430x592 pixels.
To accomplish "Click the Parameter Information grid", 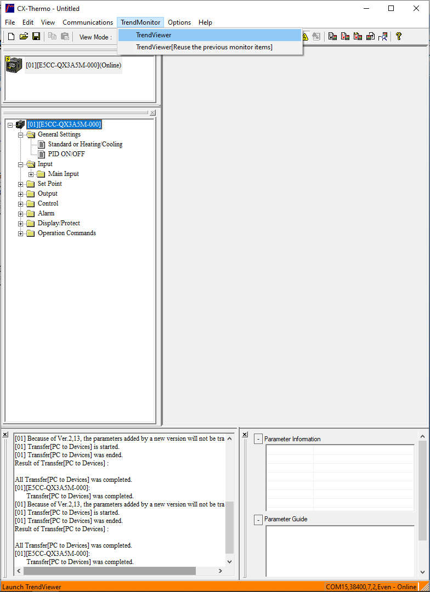I will [340, 478].
